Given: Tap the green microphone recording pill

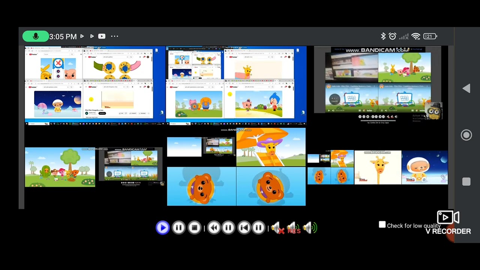Looking at the screenshot, I should (36, 36).
